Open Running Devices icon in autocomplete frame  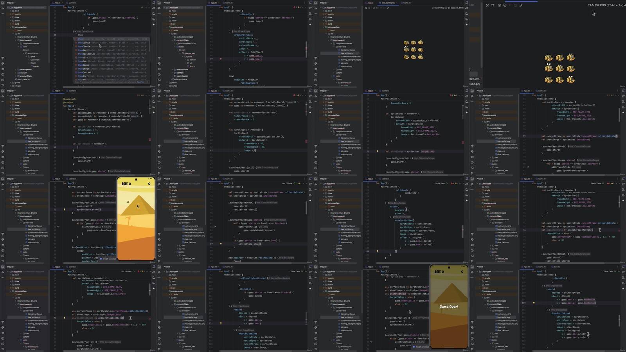(154, 19)
